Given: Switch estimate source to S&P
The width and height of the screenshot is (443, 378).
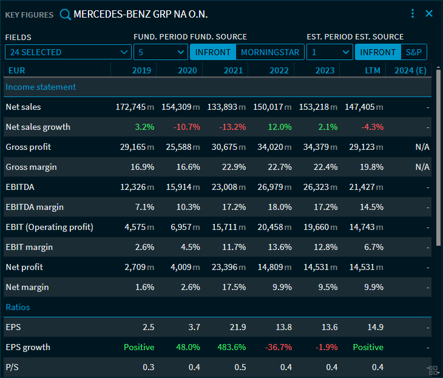Looking at the screenshot, I should tap(414, 52).
